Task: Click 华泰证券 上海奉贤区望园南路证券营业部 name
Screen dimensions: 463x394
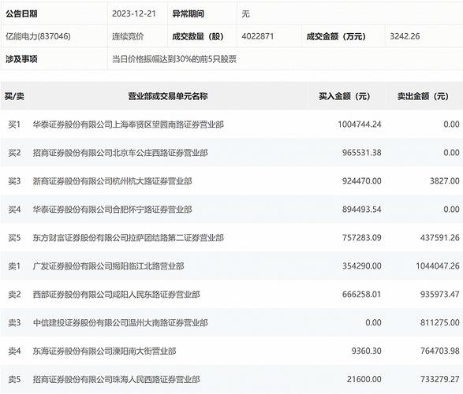Action: pos(128,125)
